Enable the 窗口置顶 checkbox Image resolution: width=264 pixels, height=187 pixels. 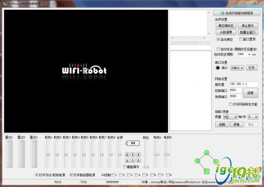241,39
